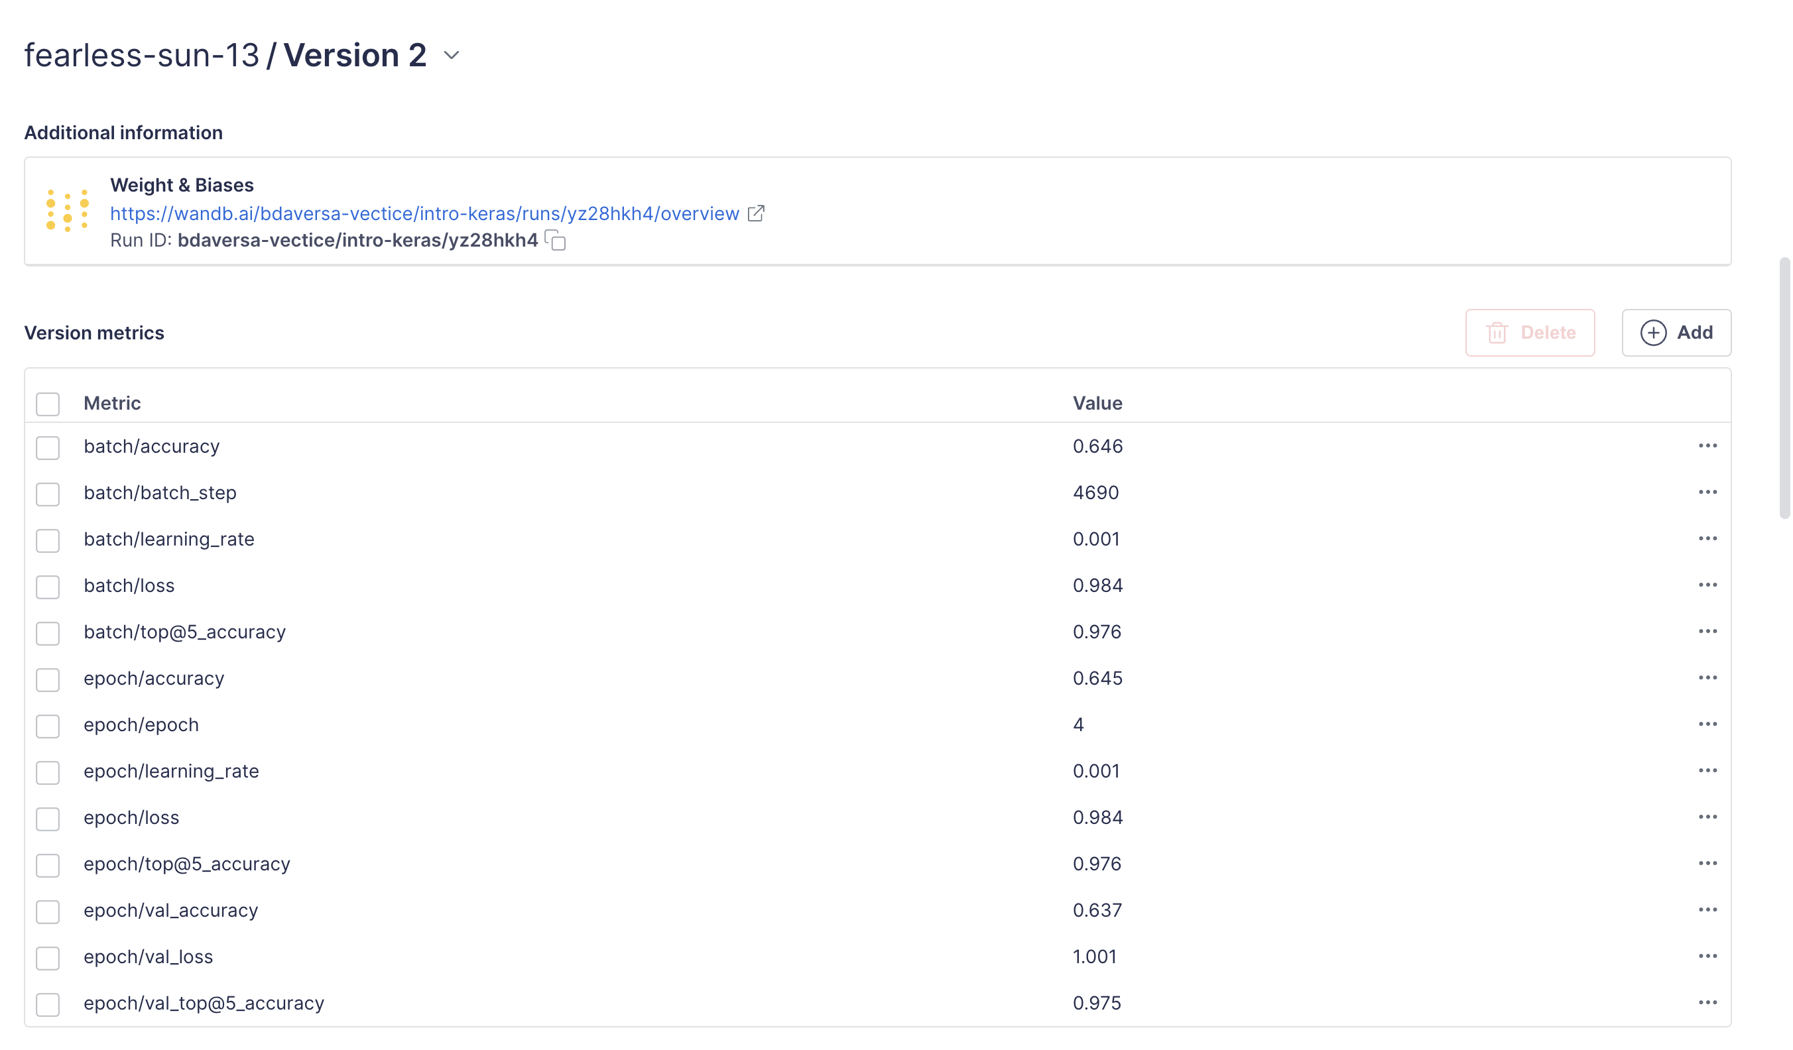Image resolution: width=1793 pixels, height=1050 pixels.
Task: Click the Weights & Biases logo icon
Action: point(68,211)
